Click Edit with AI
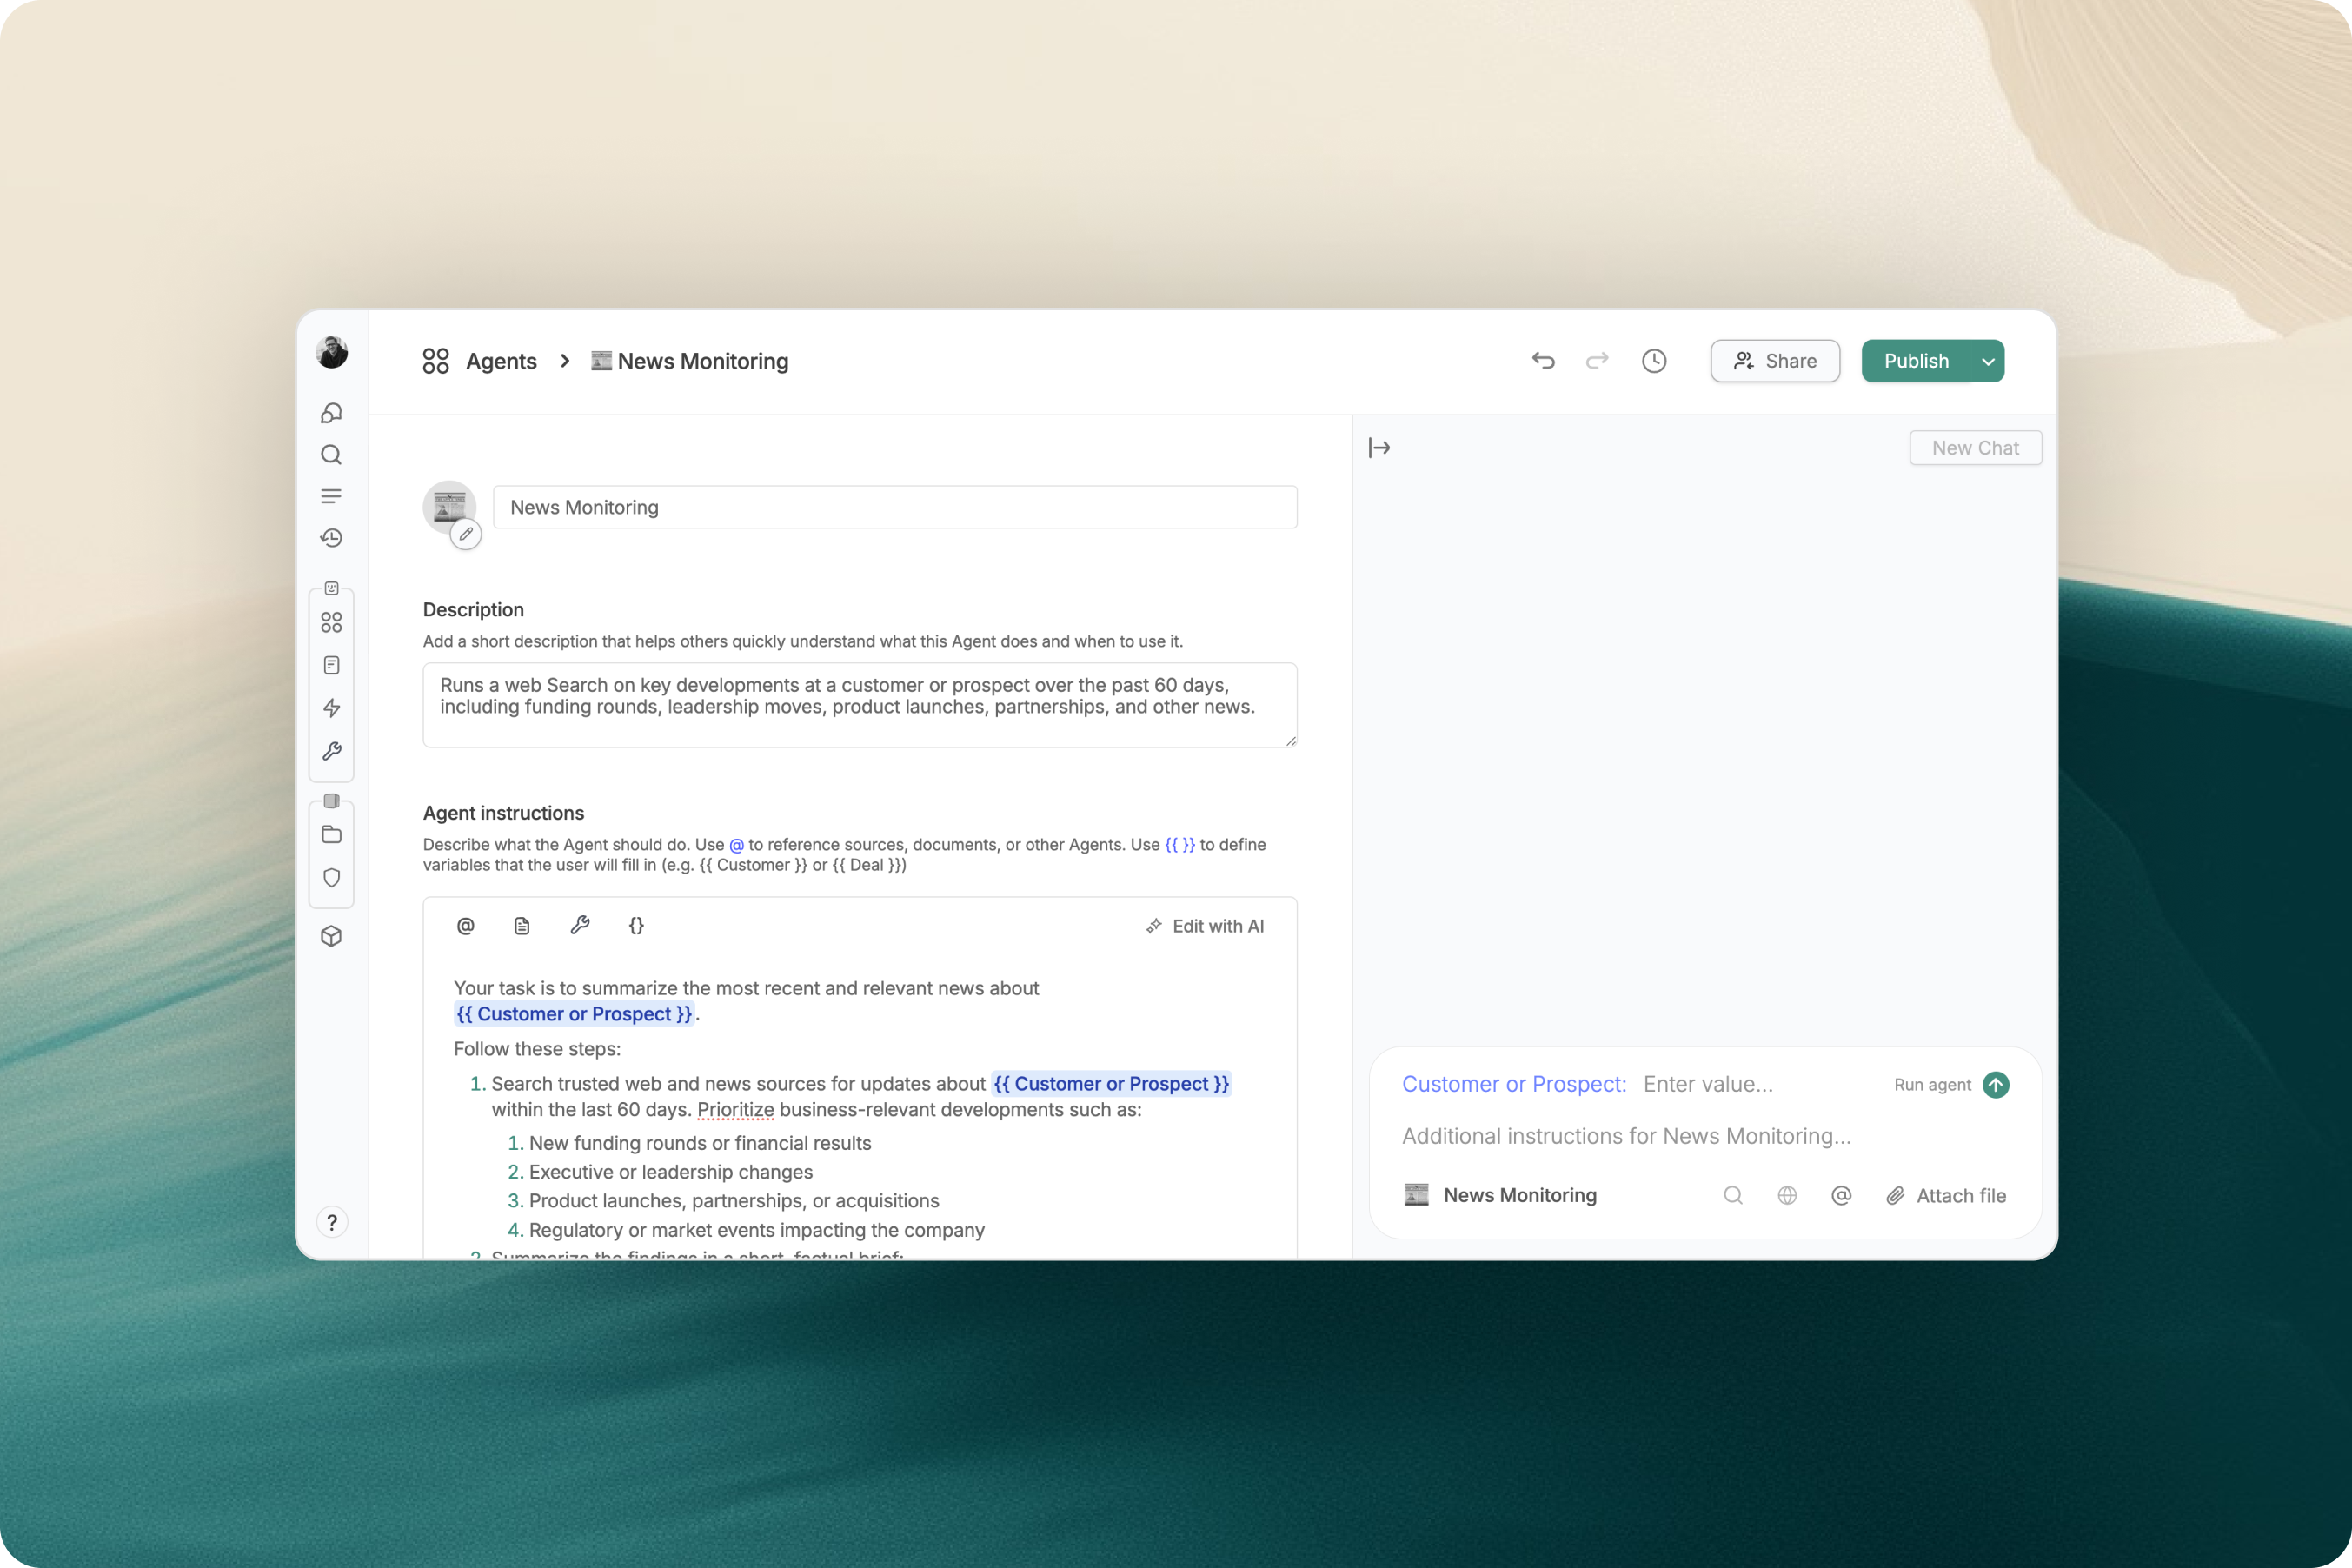 1205,926
